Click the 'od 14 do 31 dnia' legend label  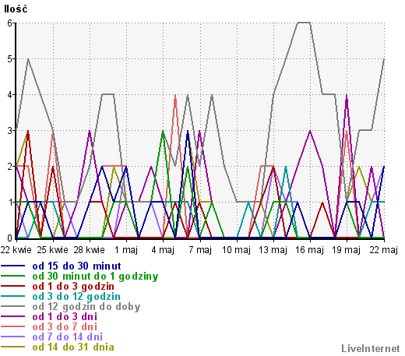(x=73, y=347)
